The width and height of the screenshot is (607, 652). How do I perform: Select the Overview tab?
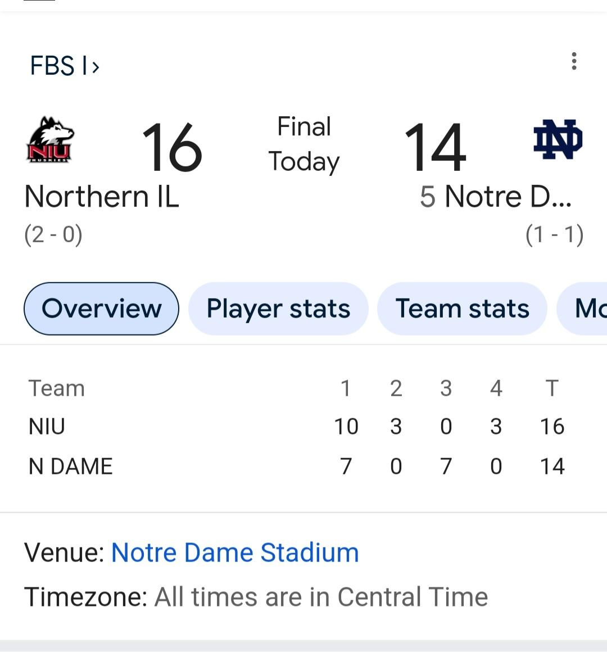tap(101, 309)
